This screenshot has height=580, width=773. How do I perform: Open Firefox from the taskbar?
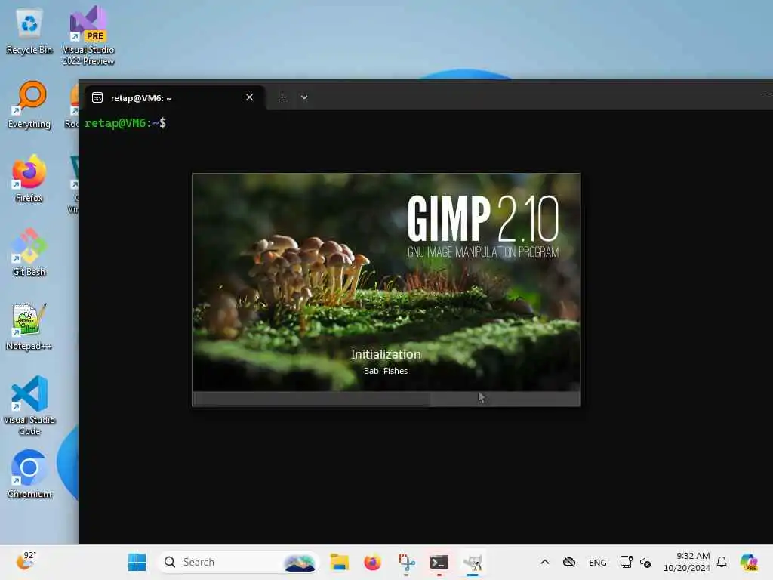[373, 562]
